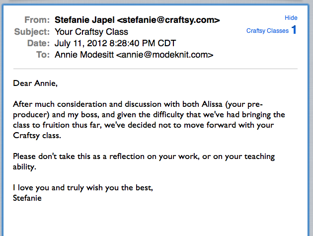
Task: Click the Subject: field label
Action: [32, 32]
